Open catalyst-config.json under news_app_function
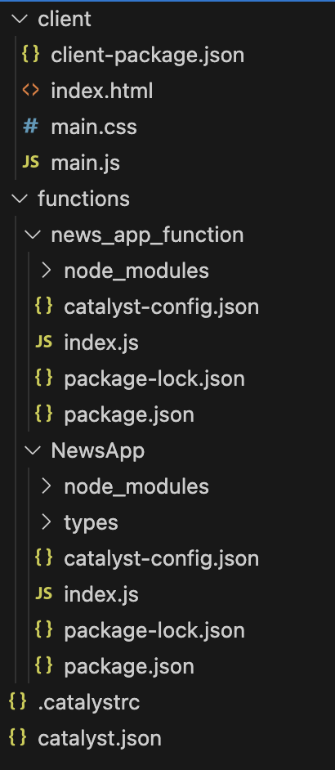 [x=161, y=307]
